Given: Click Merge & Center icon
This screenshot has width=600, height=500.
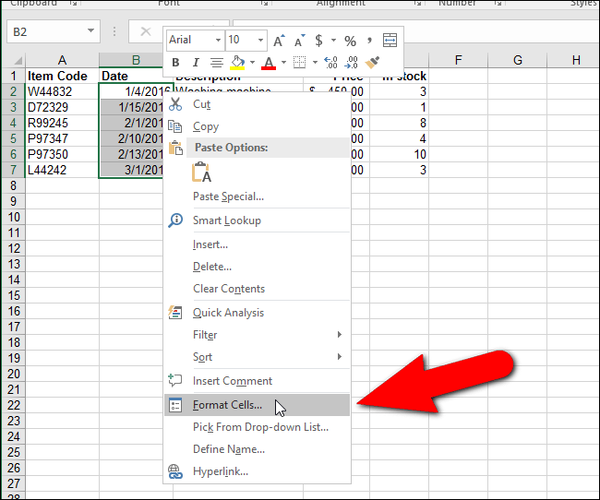Looking at the screenshot, I should click(x=390, y=41).
